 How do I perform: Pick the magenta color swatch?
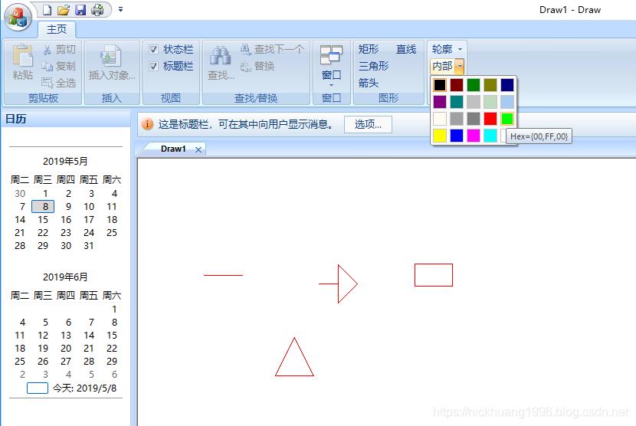coord(474,136)
